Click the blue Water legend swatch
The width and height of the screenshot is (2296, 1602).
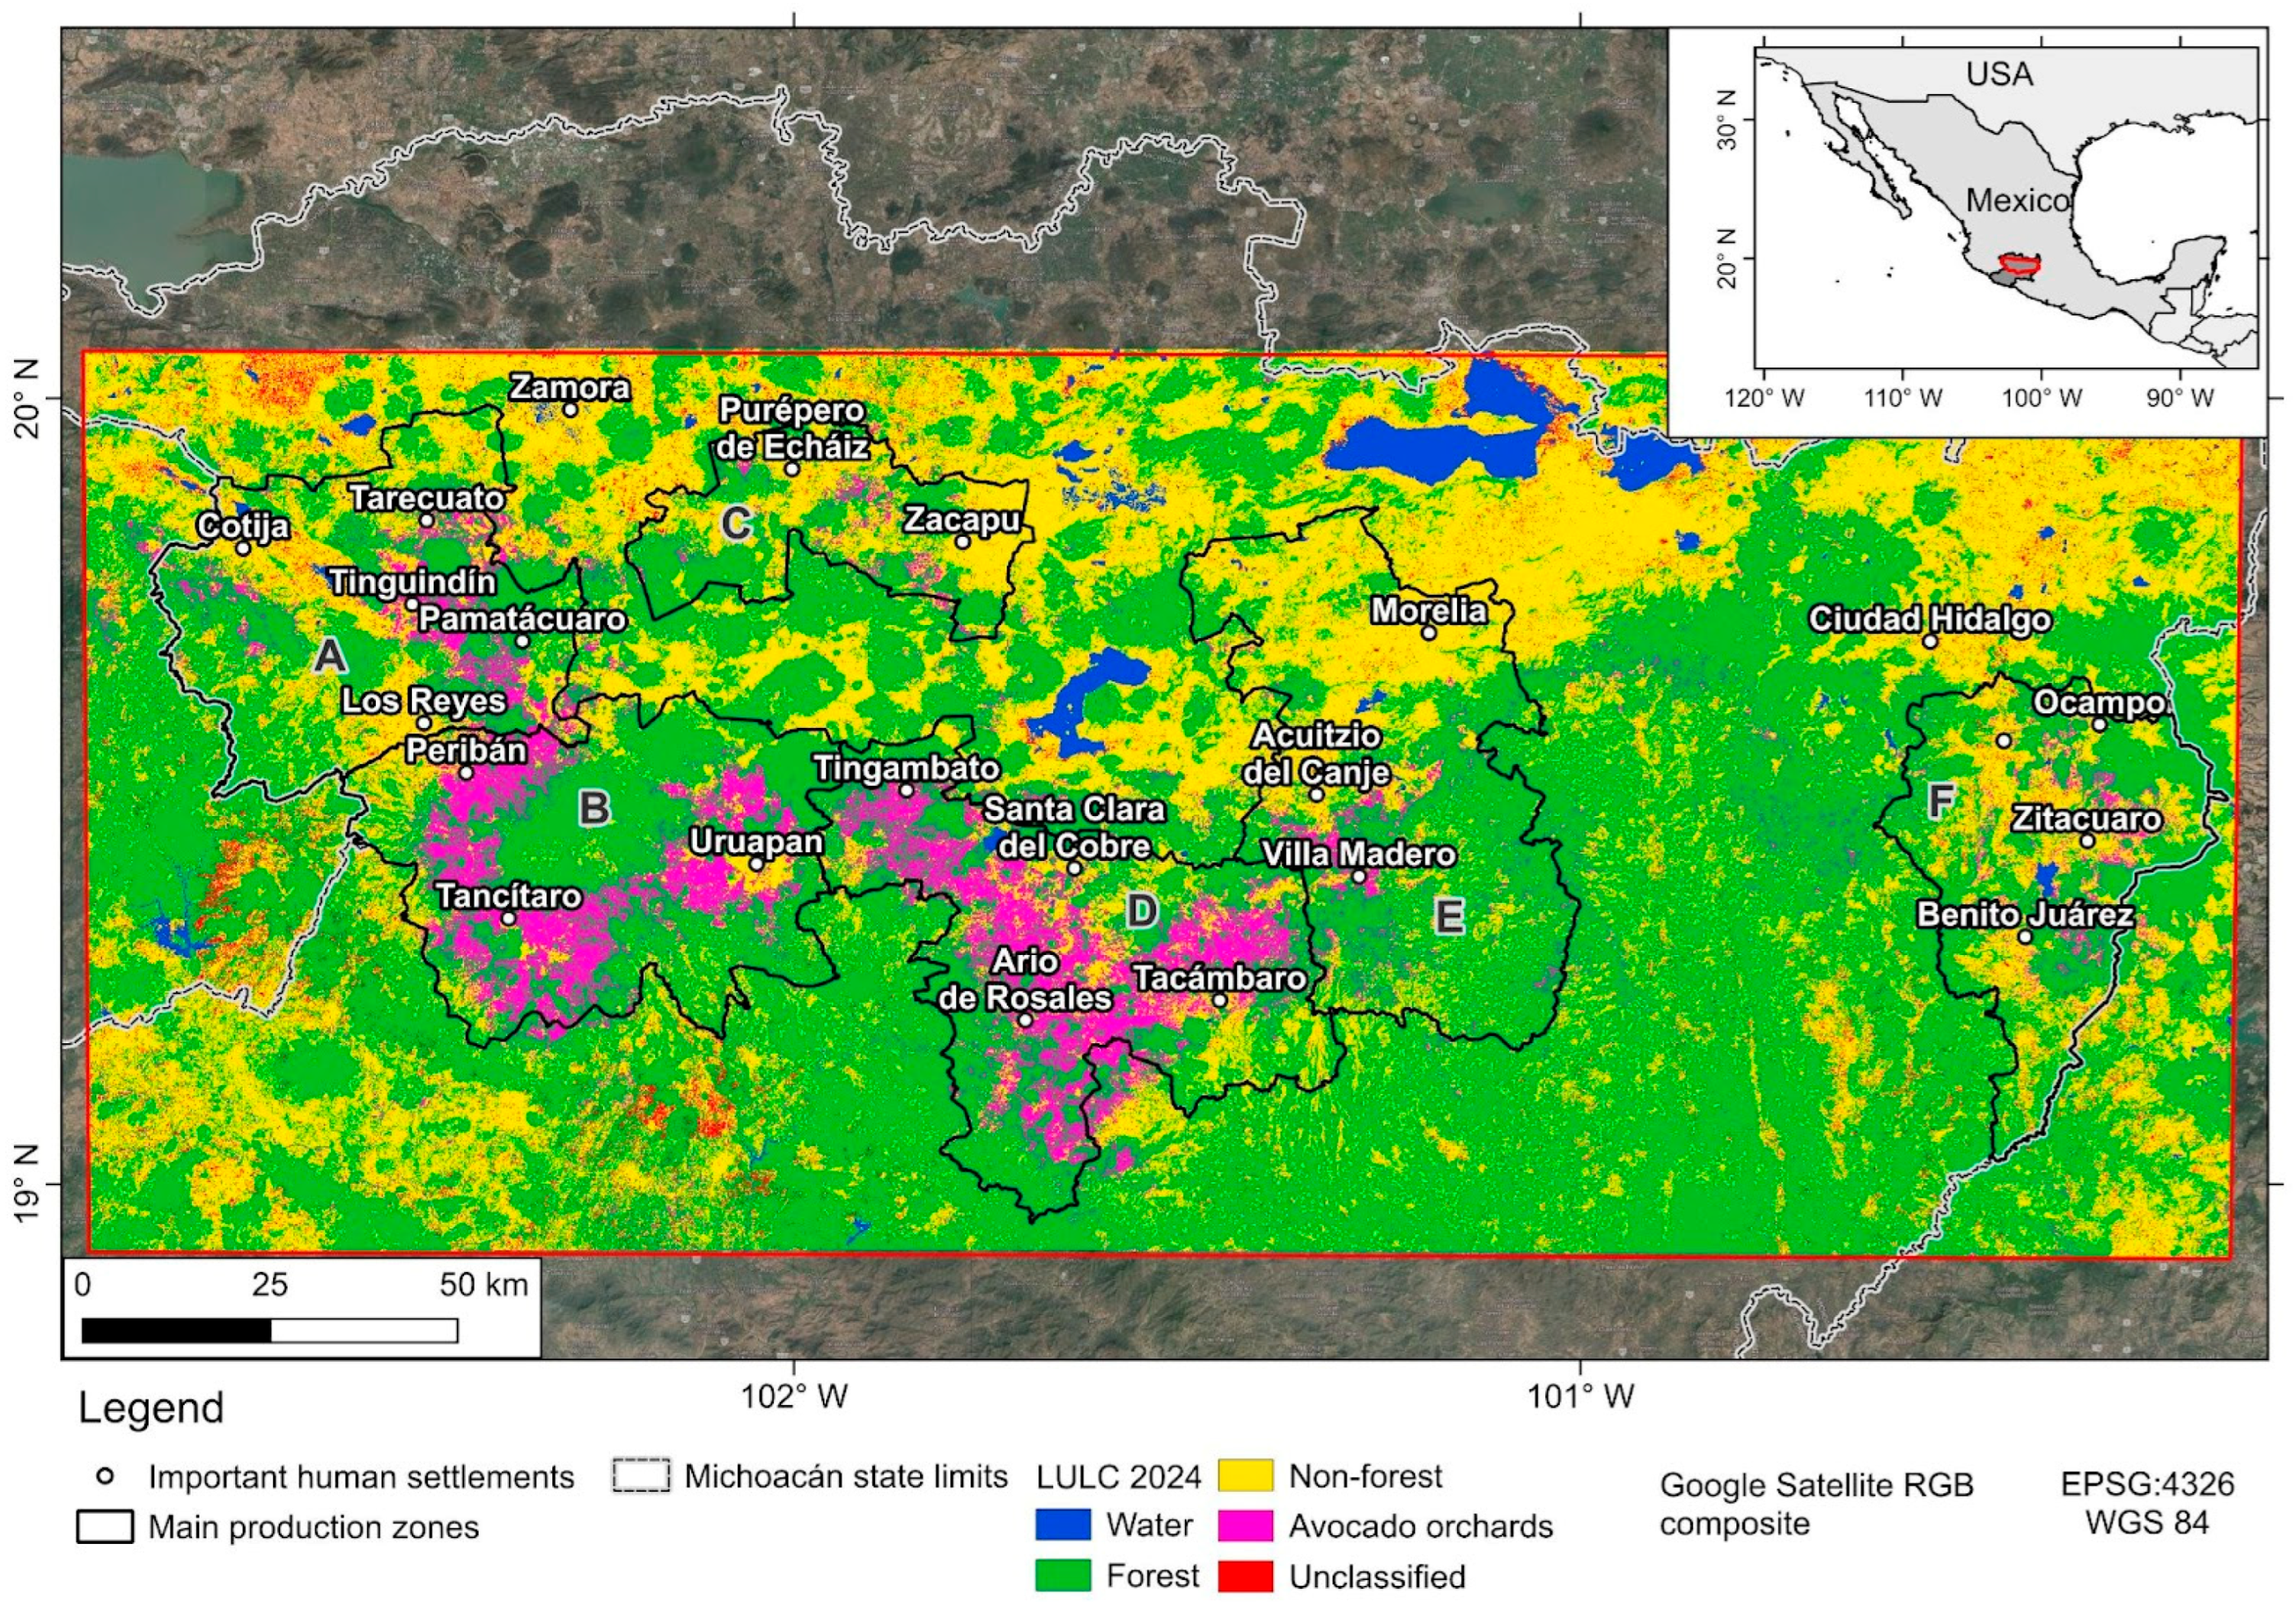[1062, 1526]
